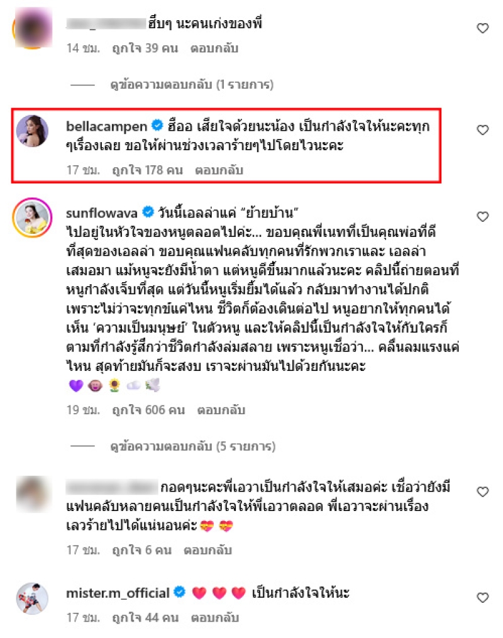The image size is (503, 638).
Task: Like the bellacampen comment with heart icon
Action: tap(482, 130)
